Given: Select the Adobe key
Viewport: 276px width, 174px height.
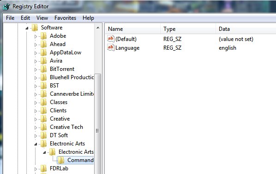Looking at the screenshot, I should [58, 36].
